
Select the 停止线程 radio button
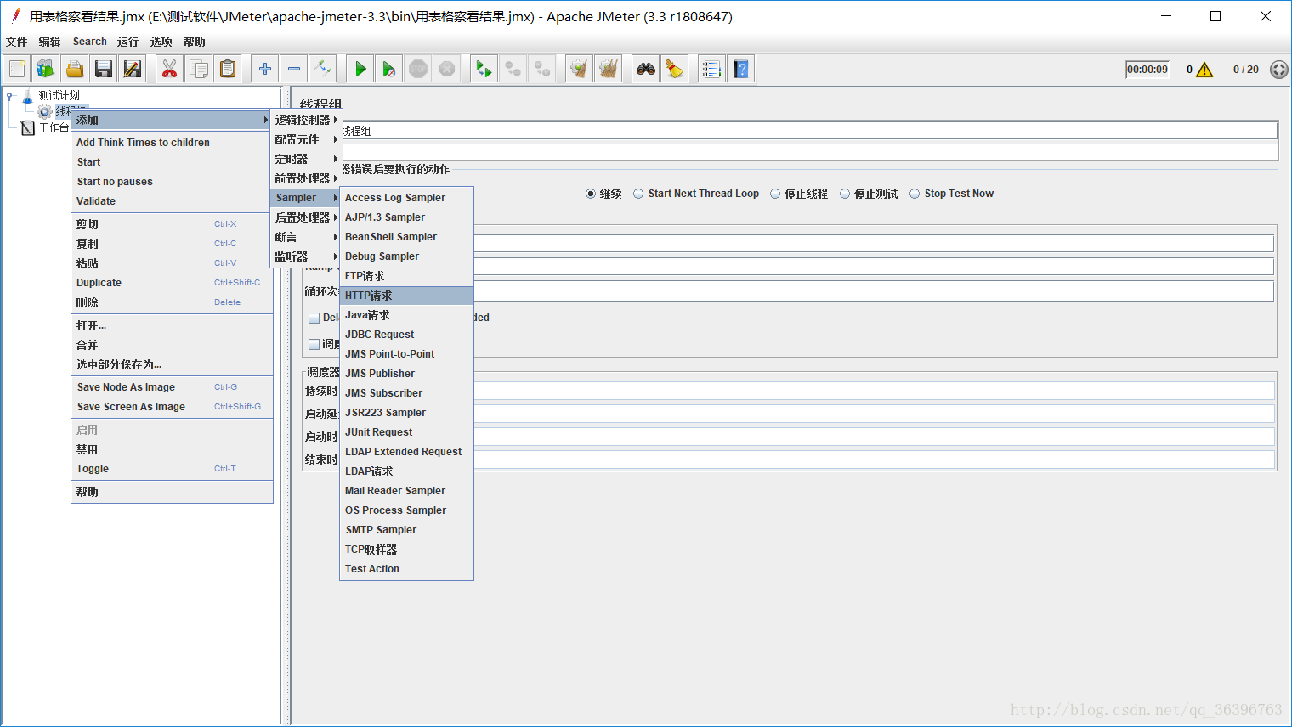click(x=775, y=194)
